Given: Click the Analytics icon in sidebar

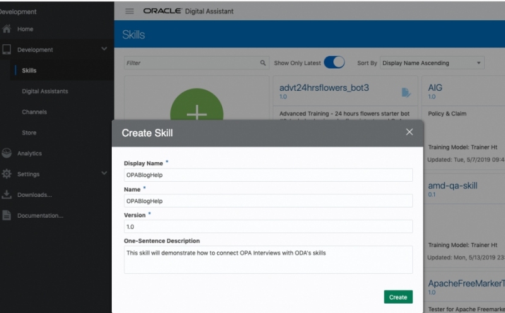Looking at the screenshot, I should coord(6,153).
